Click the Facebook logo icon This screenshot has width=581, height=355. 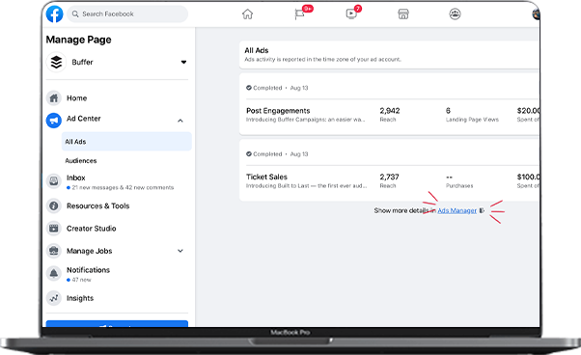click(54, 14)
